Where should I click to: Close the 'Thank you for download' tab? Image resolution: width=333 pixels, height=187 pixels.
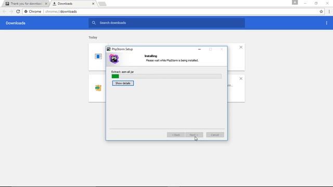pyautogui.click(x=46, y=4)
